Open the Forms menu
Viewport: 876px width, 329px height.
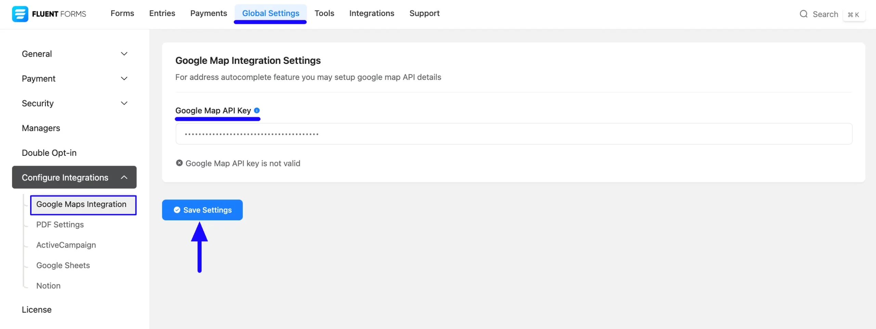[x=122, y=13]
